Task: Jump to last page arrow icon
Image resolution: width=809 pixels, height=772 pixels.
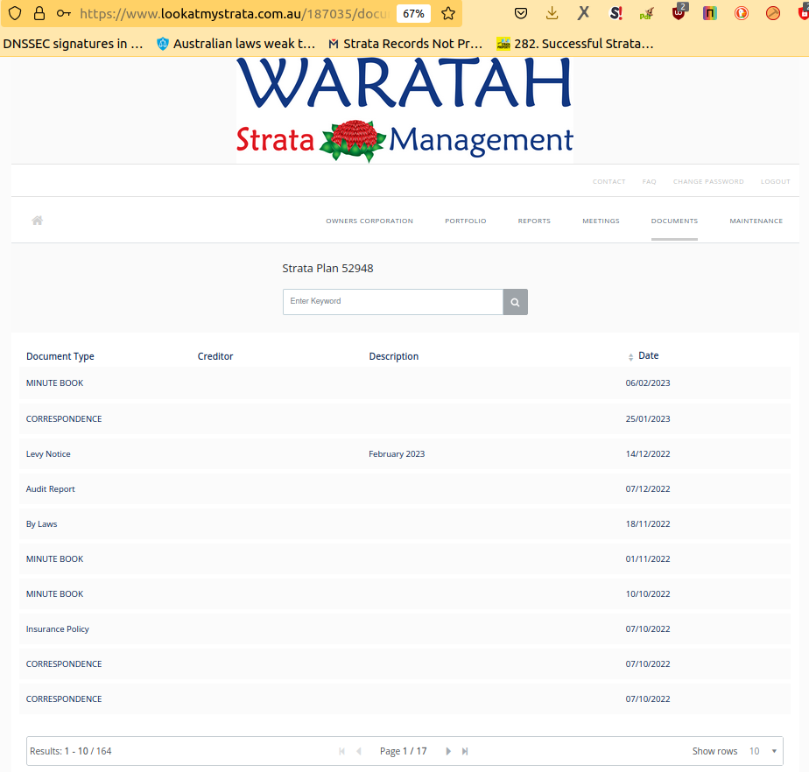Action: 465,751
